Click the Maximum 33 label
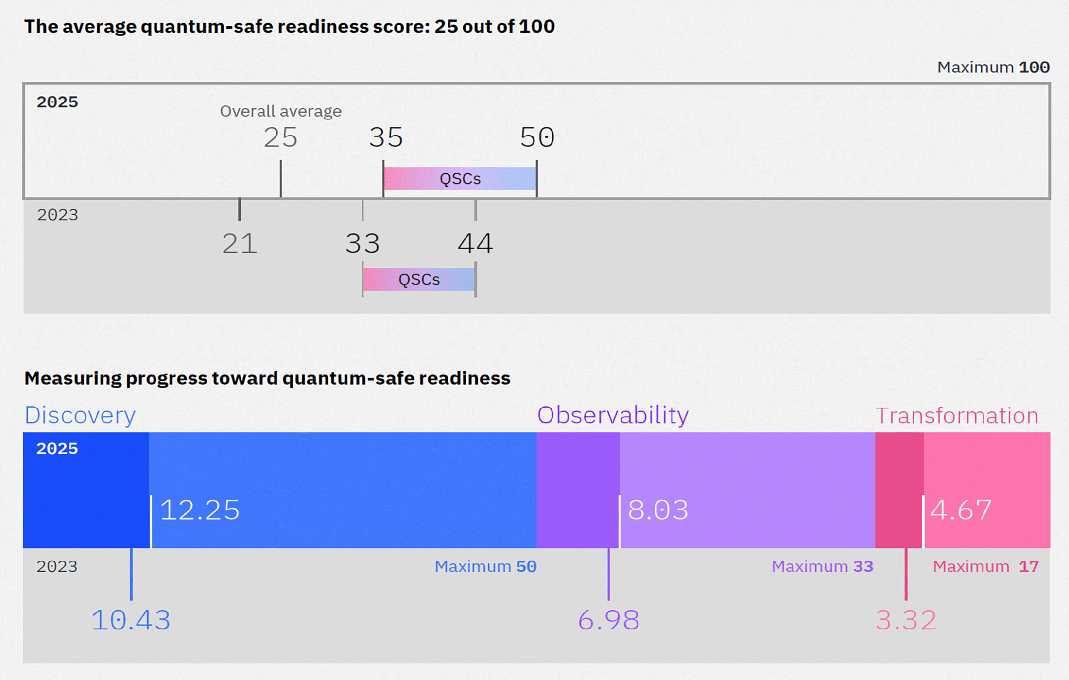The image size is (1069, 680). tap(822, 566)
